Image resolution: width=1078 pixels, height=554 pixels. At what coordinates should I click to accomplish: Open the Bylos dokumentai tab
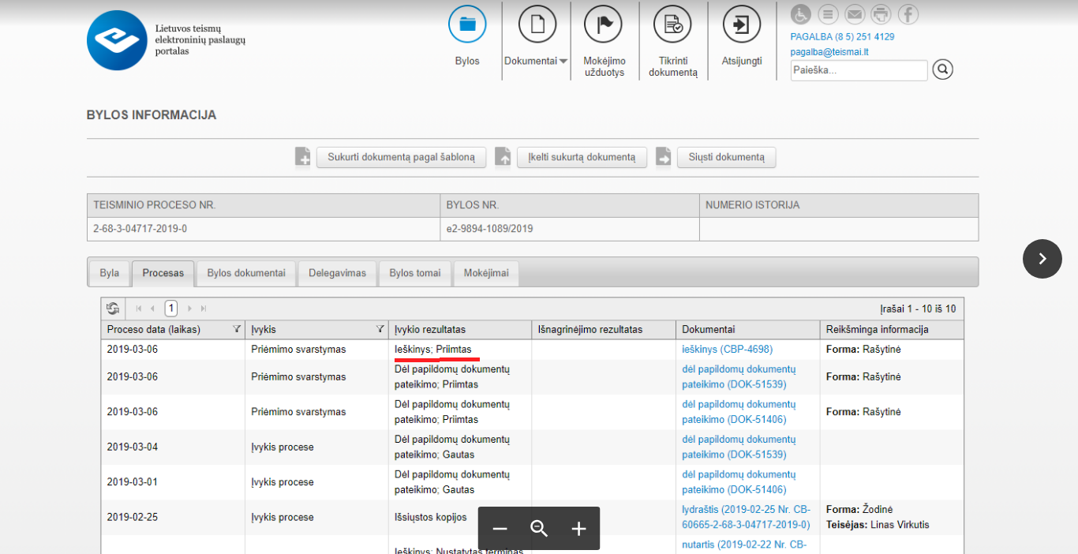246,273
